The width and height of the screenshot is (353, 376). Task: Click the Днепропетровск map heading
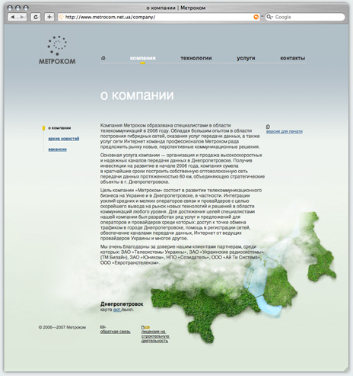click(x=122, y=304)
